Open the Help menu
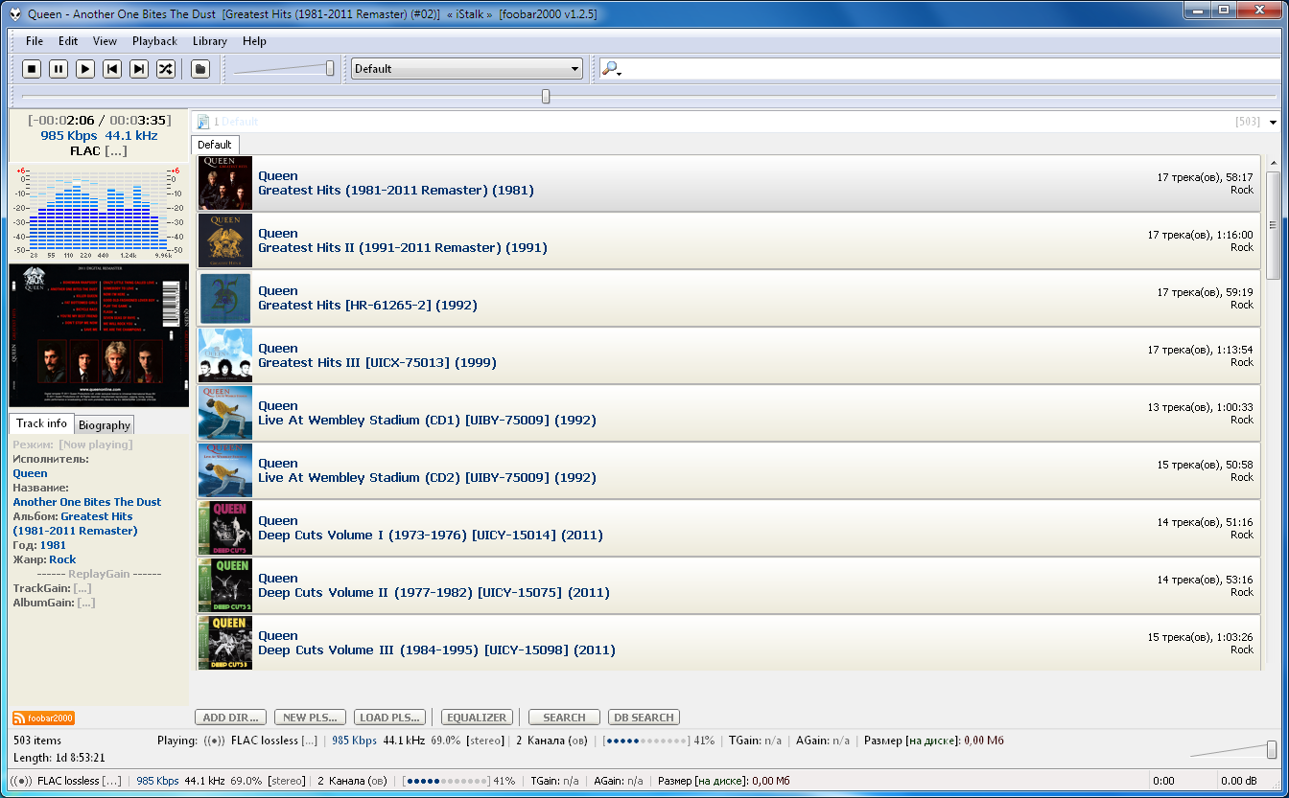 254,41
